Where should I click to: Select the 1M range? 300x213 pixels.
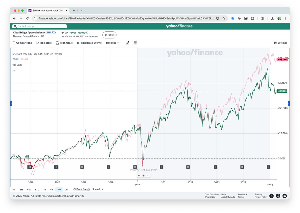tap(14, 190)
